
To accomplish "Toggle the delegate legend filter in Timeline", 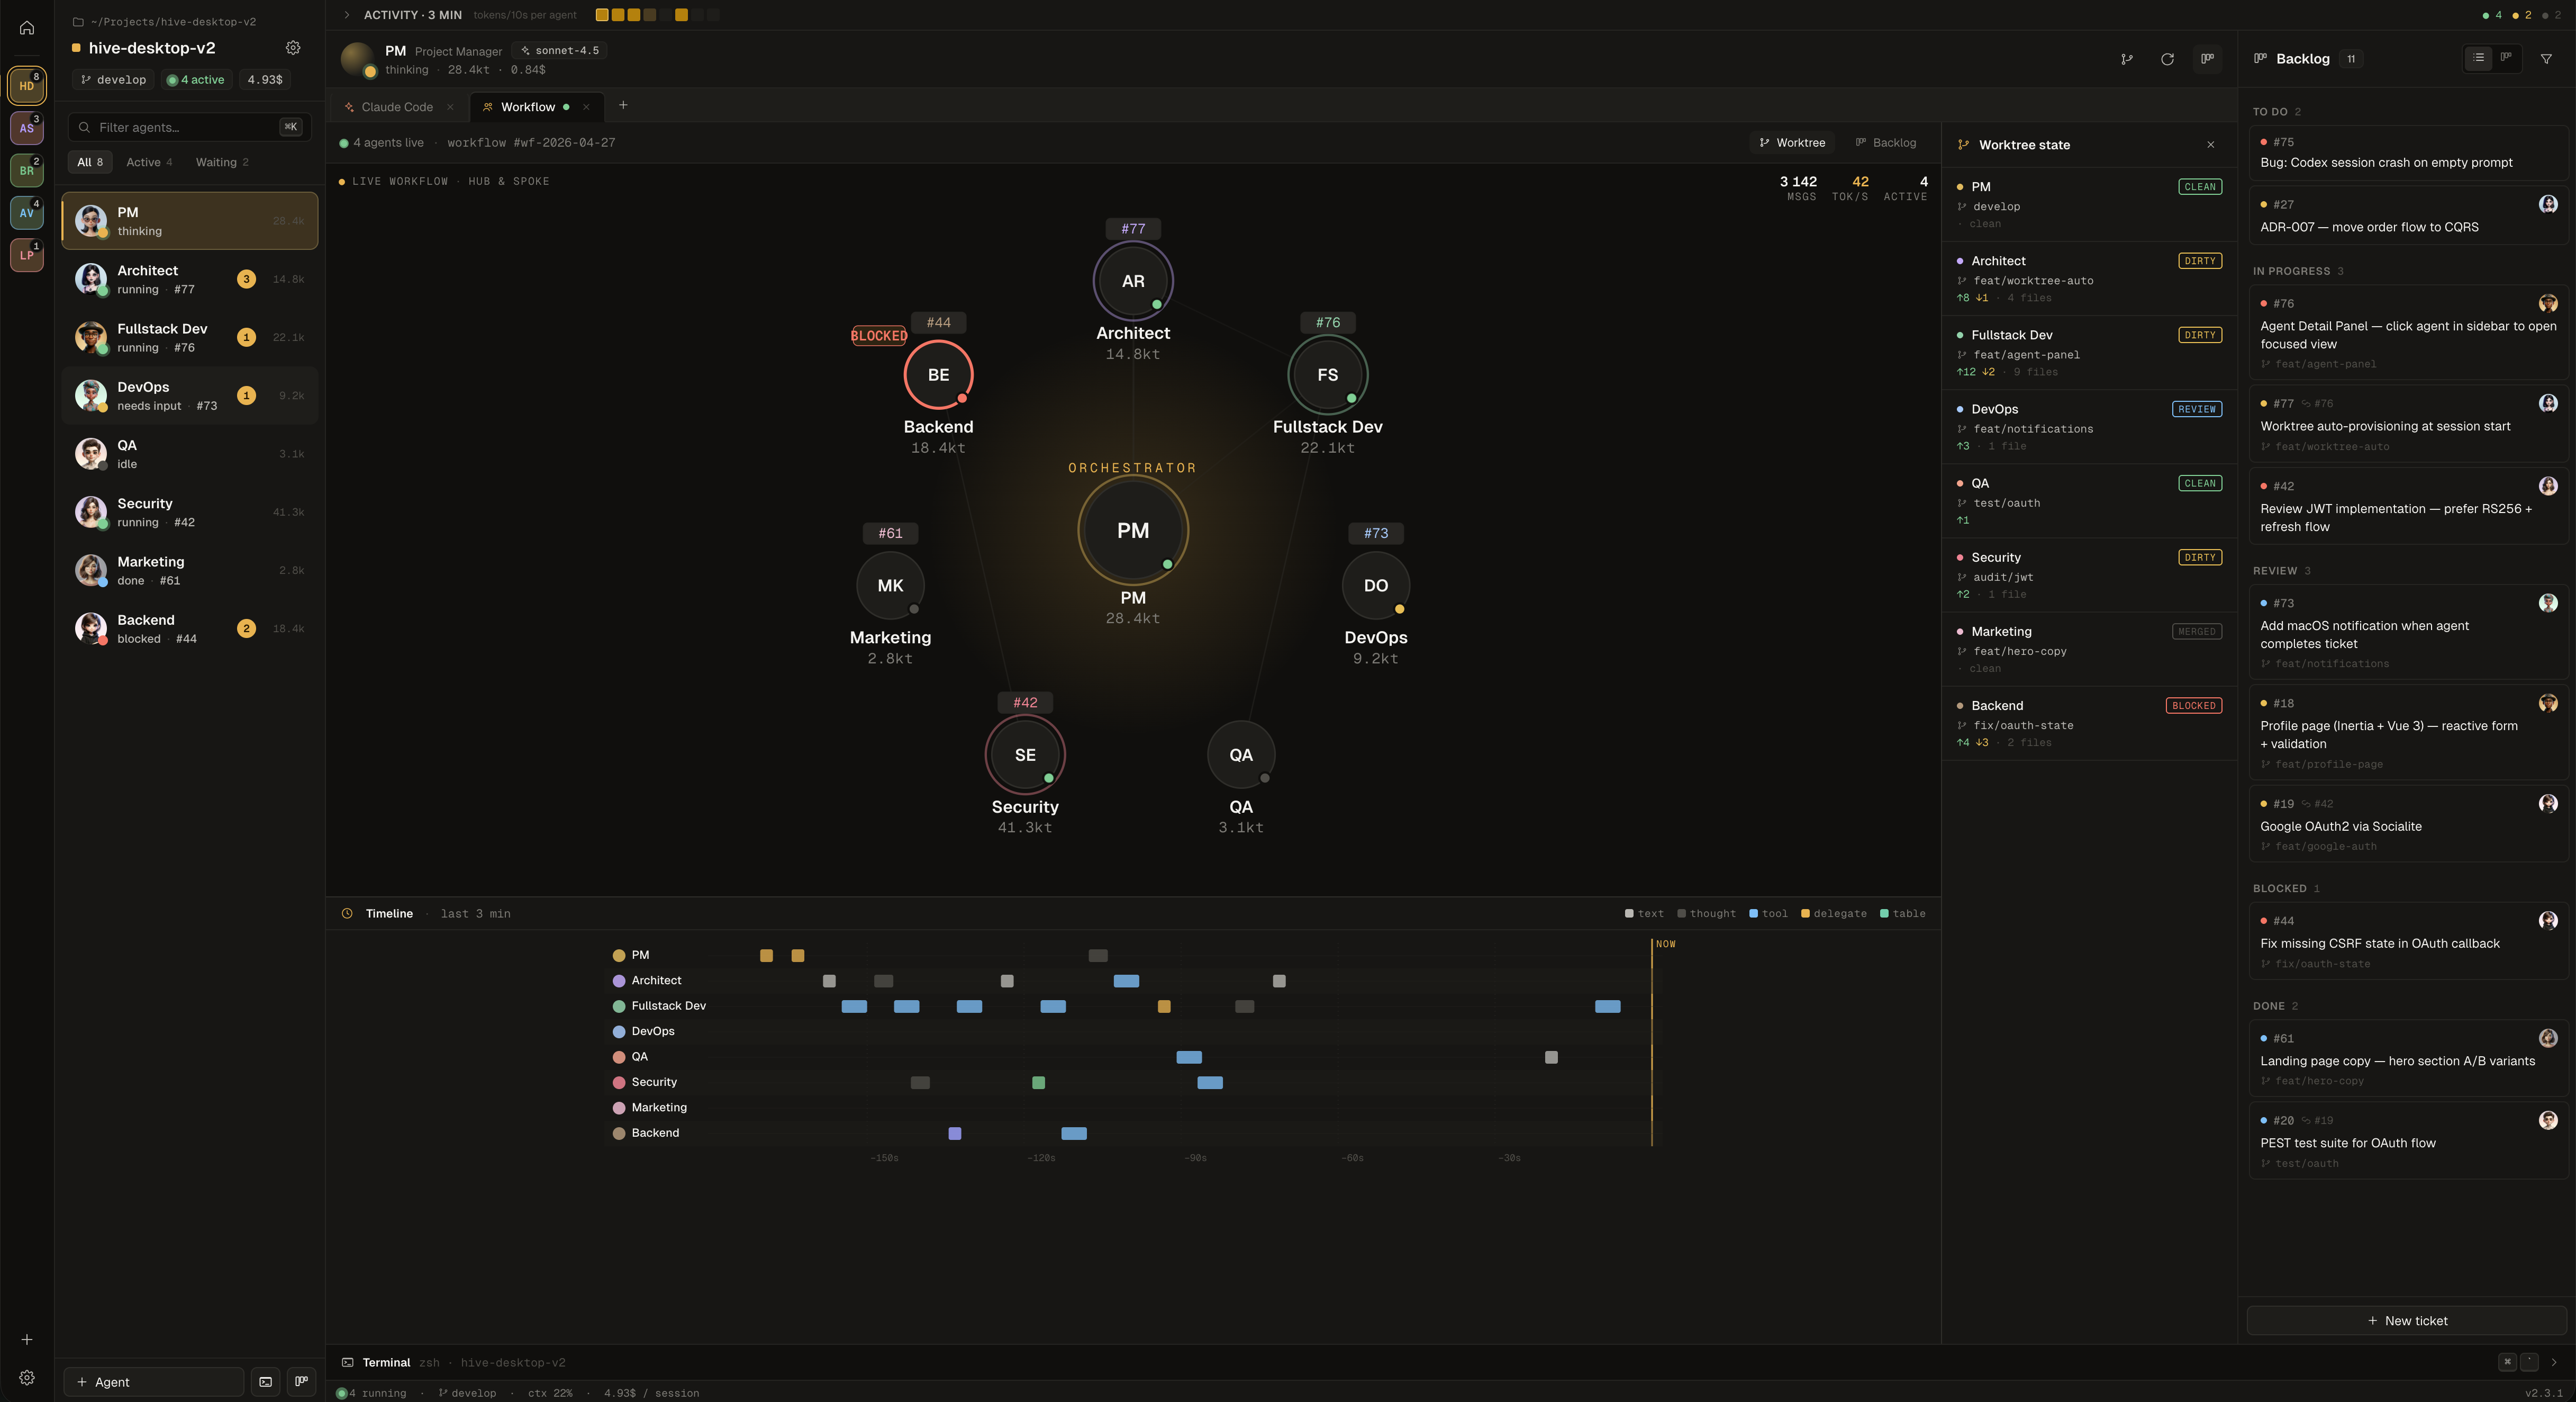I will tap(1834, 914).
